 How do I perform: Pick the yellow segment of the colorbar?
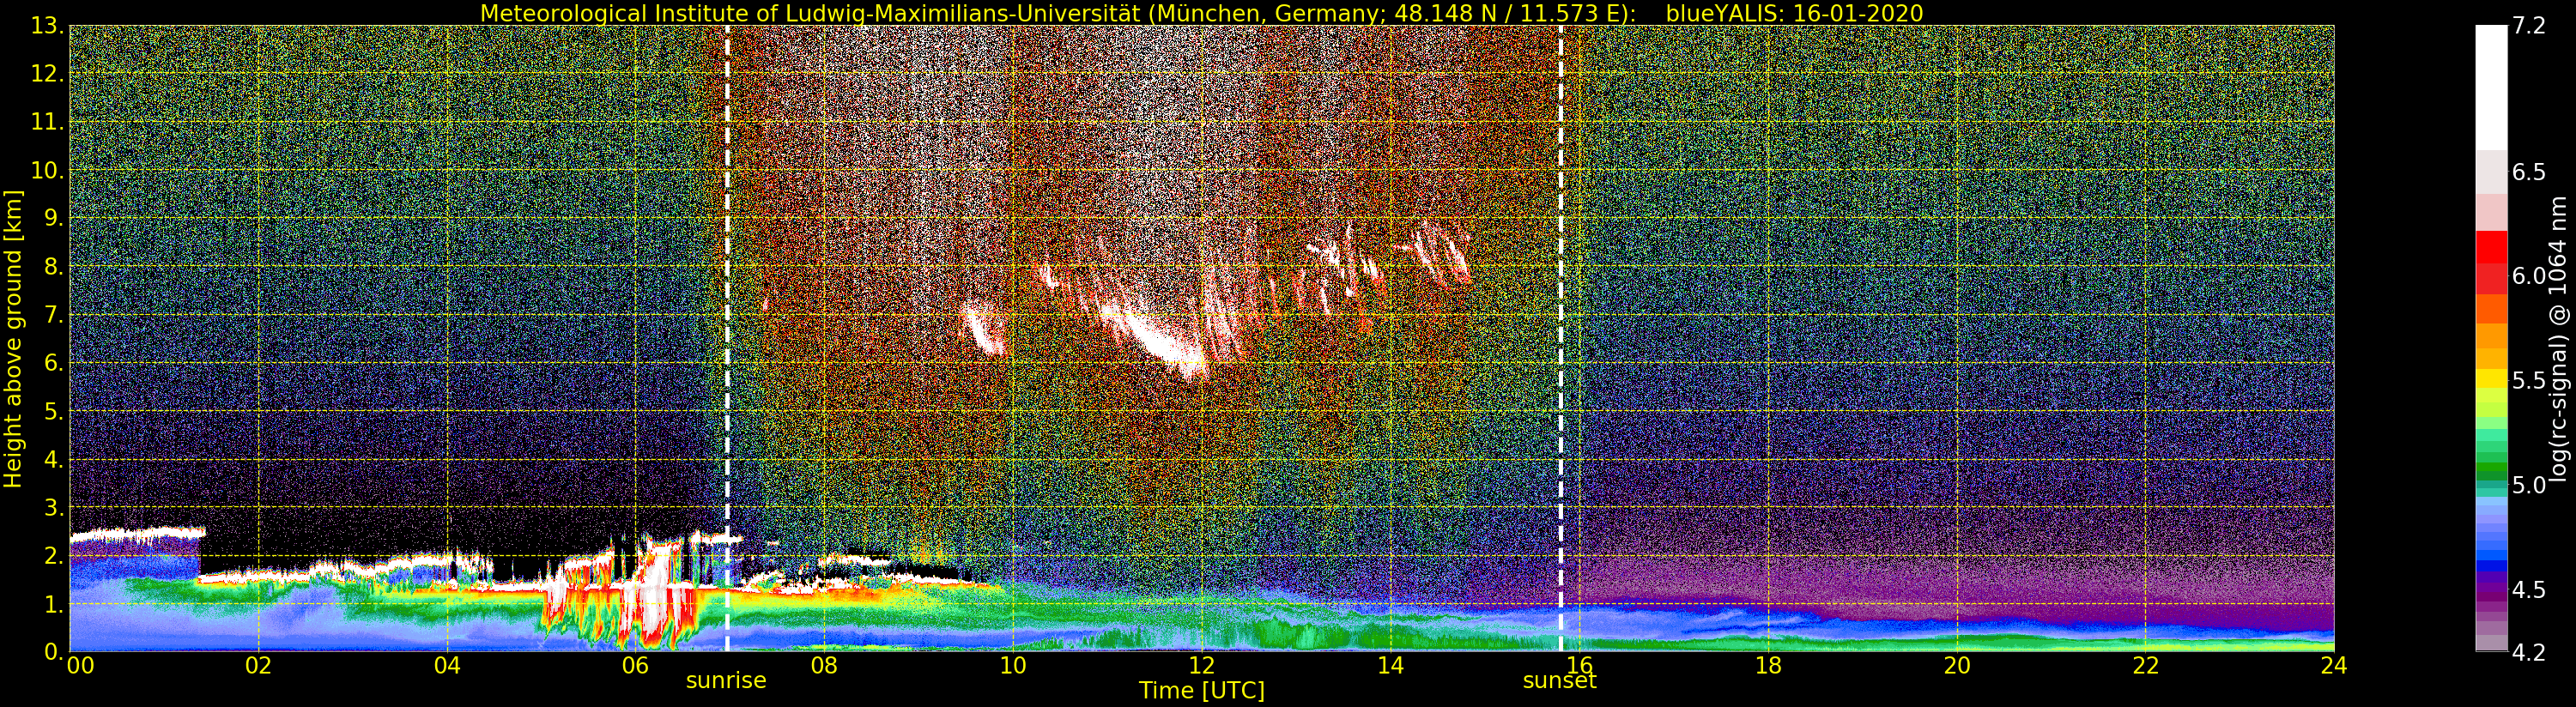[x=2491, y=378]
